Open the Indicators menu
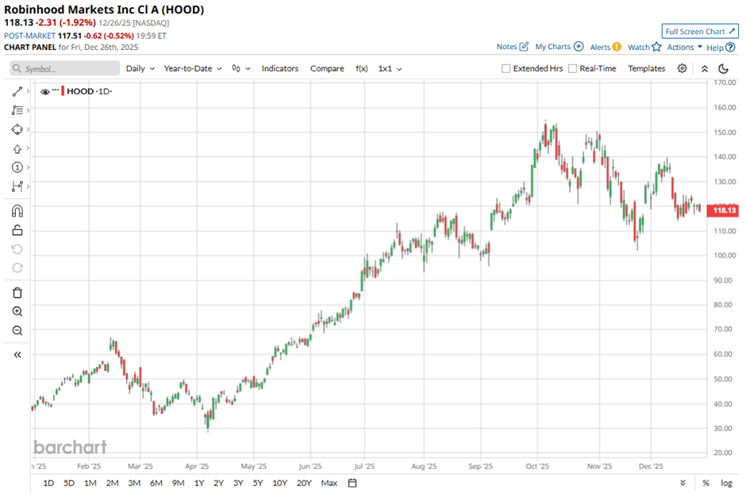 (280, 69)
